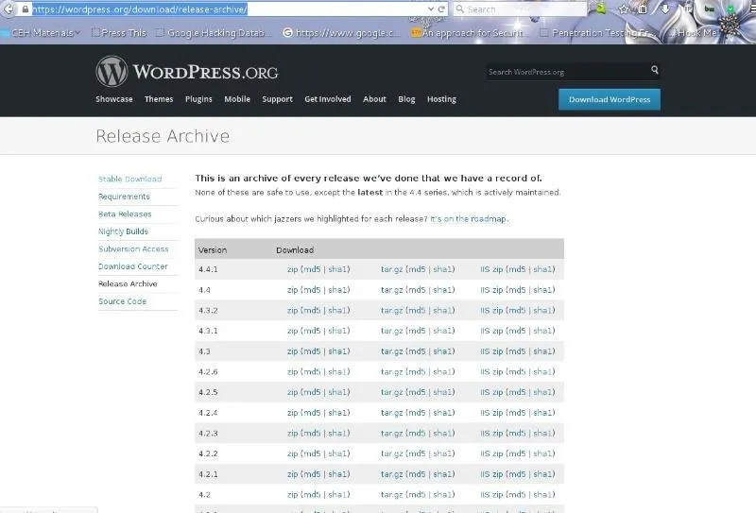Click the green checkmark extension icon
Image resolution: width=756 pixels, height=513 pixels.
tap(730, 9)
